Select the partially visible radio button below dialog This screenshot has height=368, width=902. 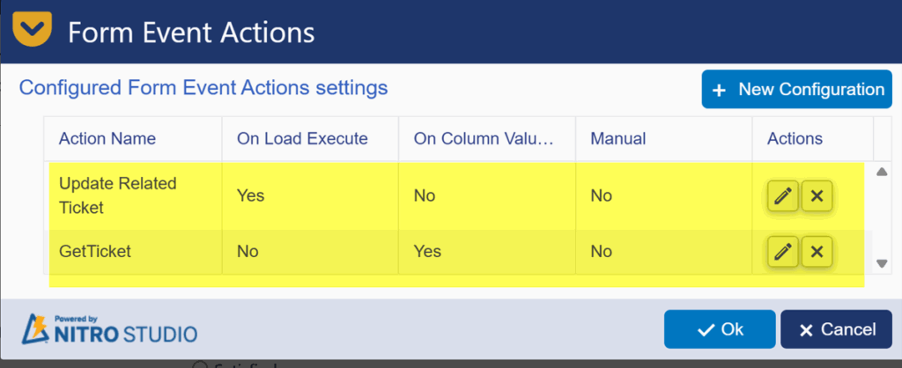pos(199,364)
